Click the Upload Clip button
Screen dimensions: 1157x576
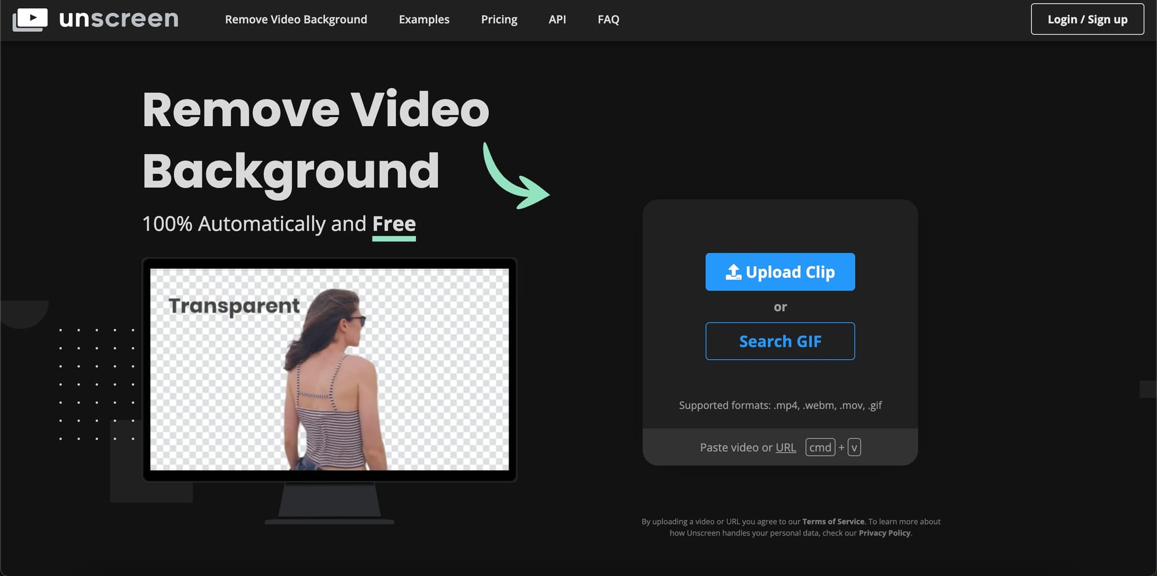pos(780,272)
